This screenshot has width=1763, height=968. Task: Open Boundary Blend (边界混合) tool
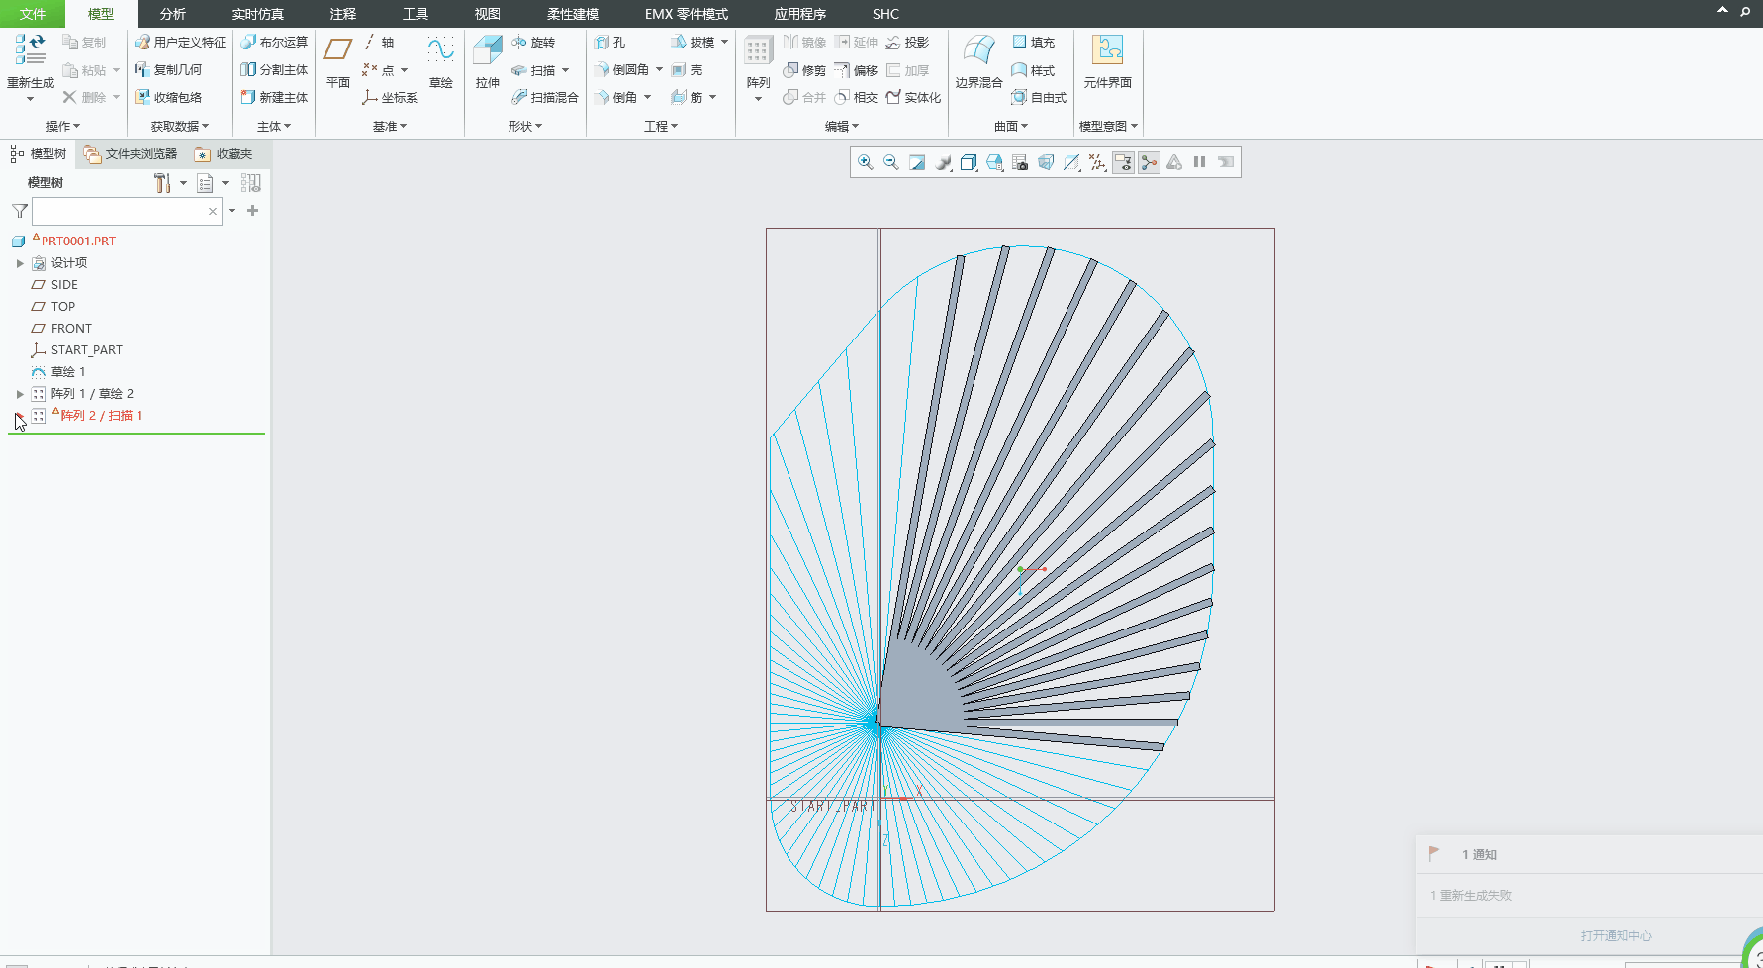coord(978,61)
